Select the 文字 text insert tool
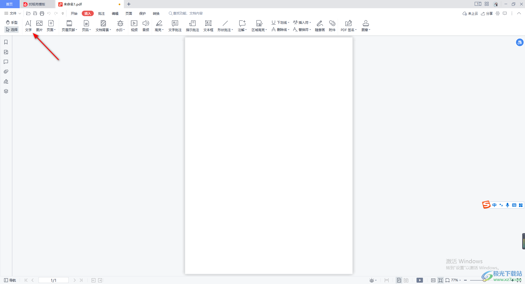525x284 pixels. [x=28, y=26]
